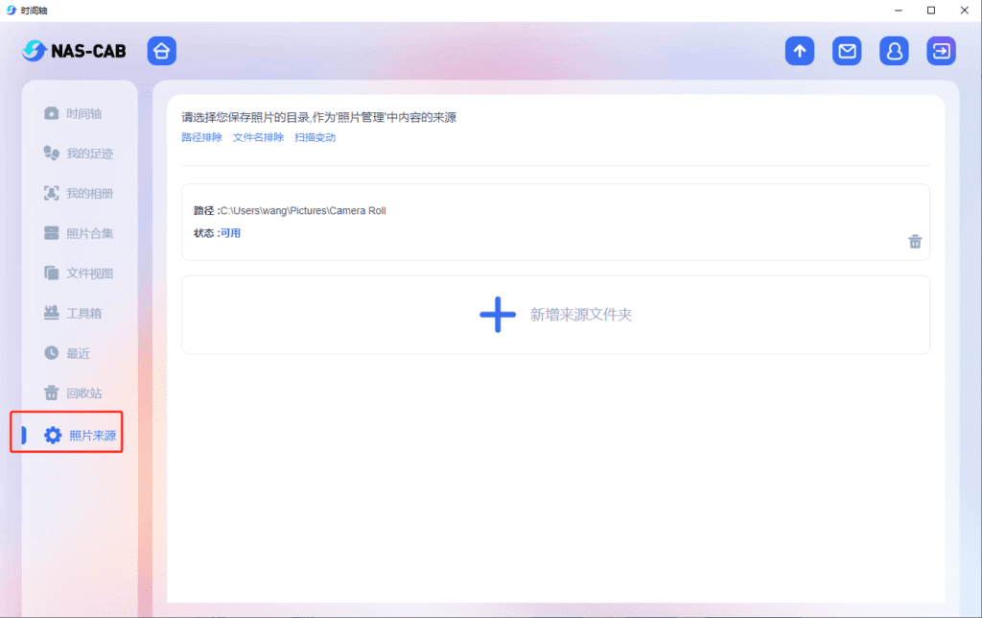The width and height of the screenshot is (982, 618).
Task: Open the mail envelope icon
Action: click(x=847, y=51)
